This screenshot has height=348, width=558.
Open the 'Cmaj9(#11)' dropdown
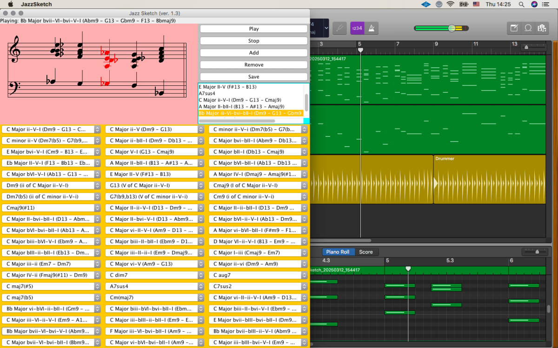(x=52, y=208)
